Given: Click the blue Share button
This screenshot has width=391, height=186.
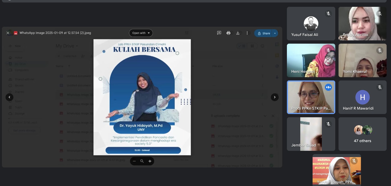Looking at the screenshot, I should click(263, 33).
